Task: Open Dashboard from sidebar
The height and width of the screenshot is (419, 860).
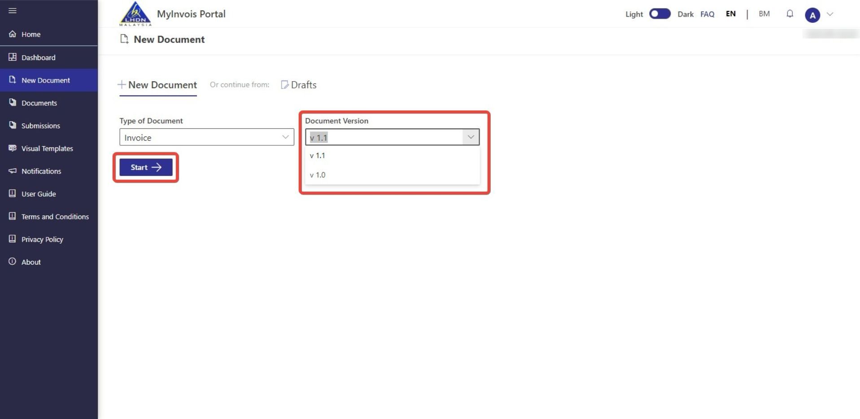Action: (x=48, y=57)
